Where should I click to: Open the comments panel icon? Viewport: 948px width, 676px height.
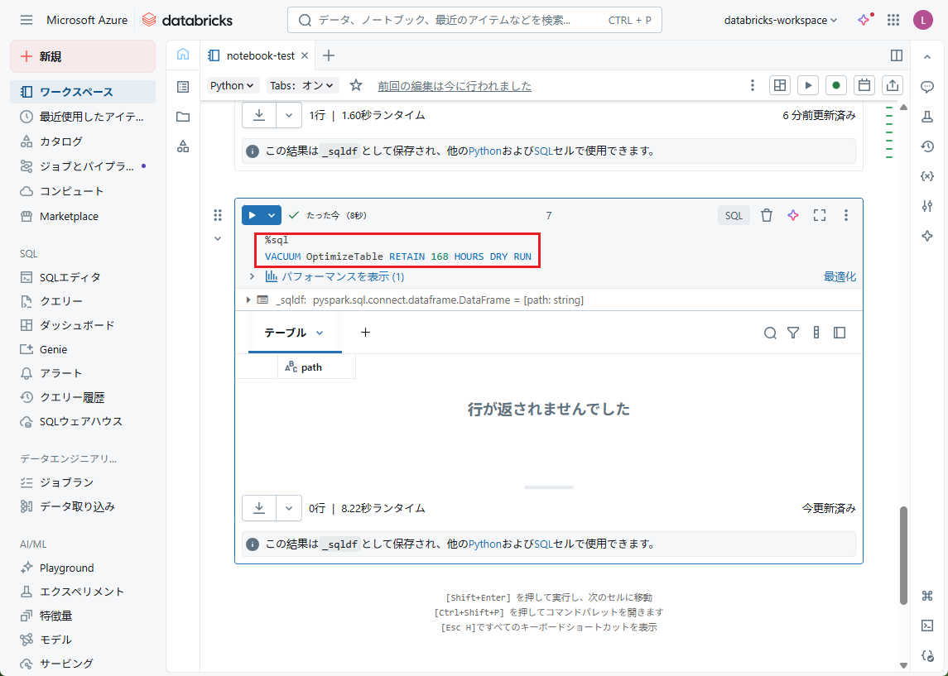[927, 87]
